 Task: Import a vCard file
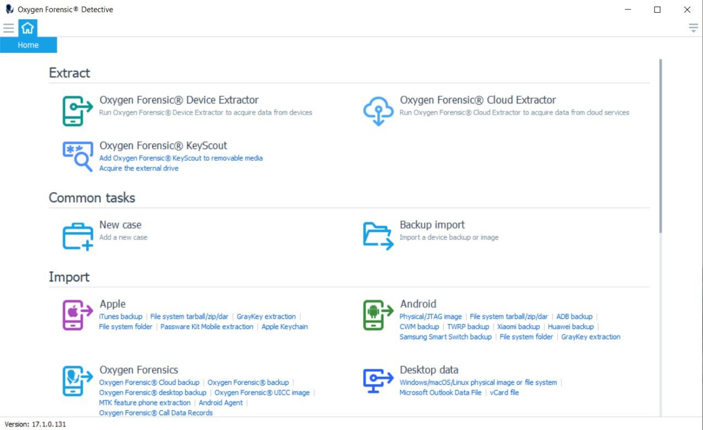tap(504, 393)
